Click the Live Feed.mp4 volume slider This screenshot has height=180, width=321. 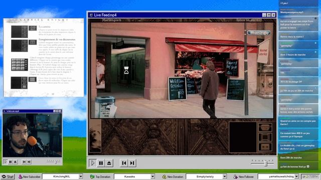click(x=262, y=163)
